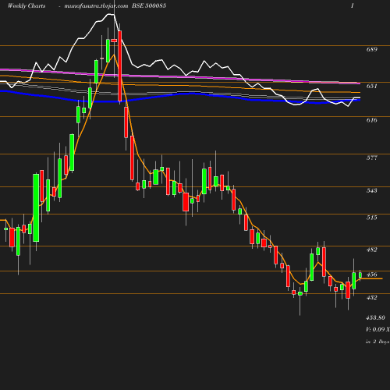
Task: Select the 689 price axis label
Action: pos(371,49)
